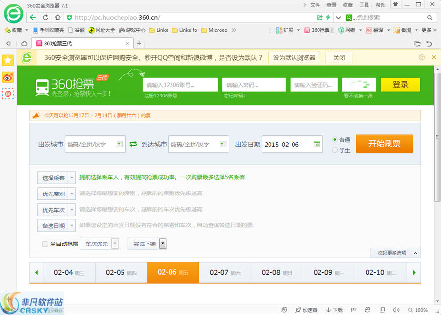Image resolution: width=441 pixels, height=315 pixels.
Task: Expand the bookmarks bar overflow chevron
Action: pyautogui.click(x=233, y=30)
